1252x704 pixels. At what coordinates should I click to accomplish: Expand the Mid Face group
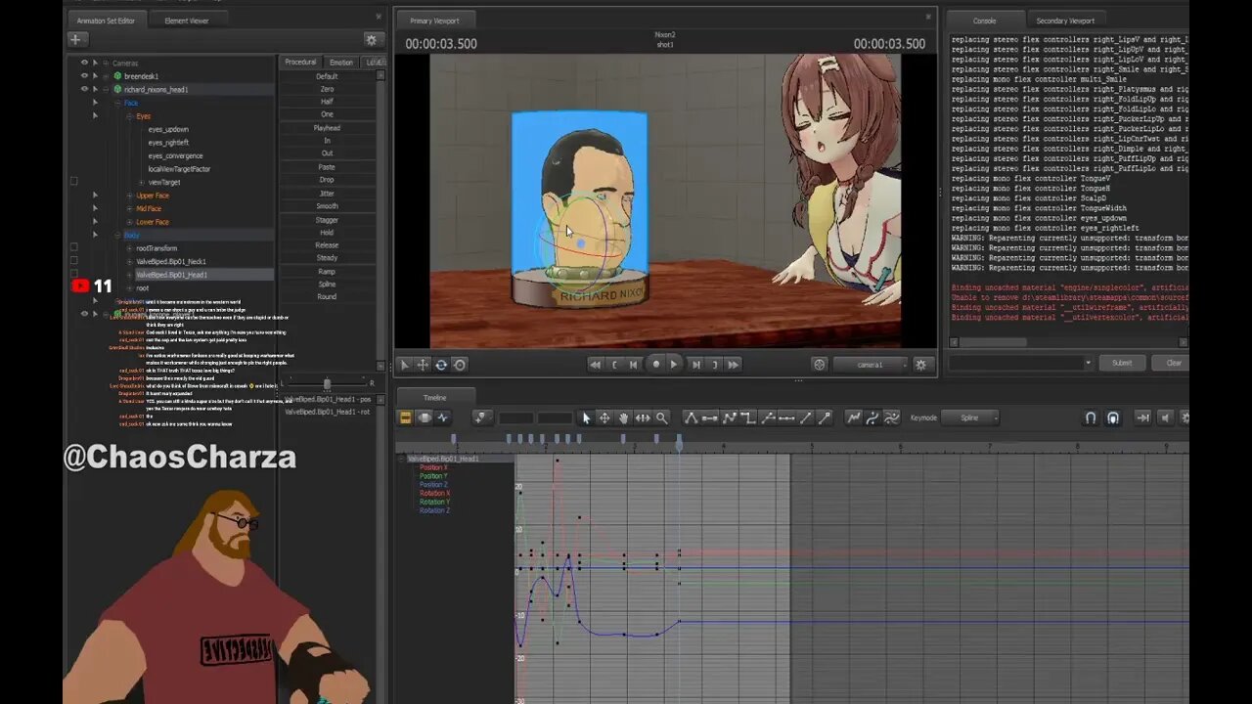[130, 208]
